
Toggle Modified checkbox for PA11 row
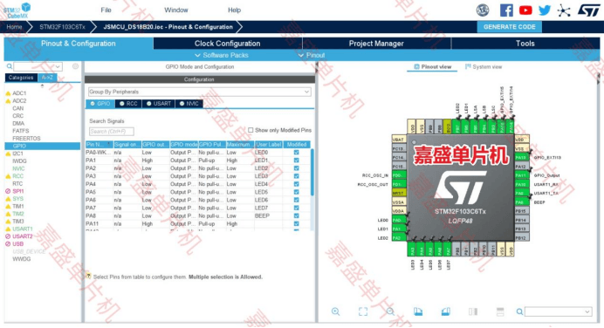point(296,223)
